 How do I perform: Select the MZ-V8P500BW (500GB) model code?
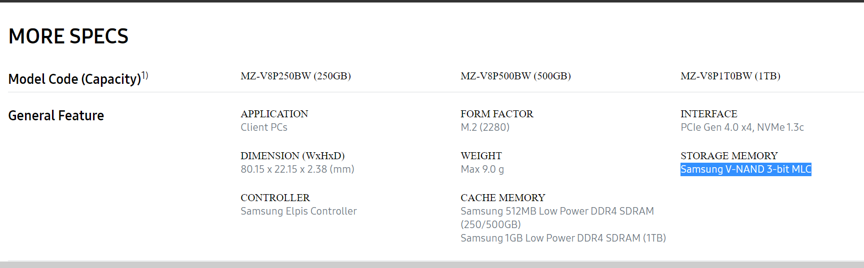pyautogui.click(x=515, y=76)
